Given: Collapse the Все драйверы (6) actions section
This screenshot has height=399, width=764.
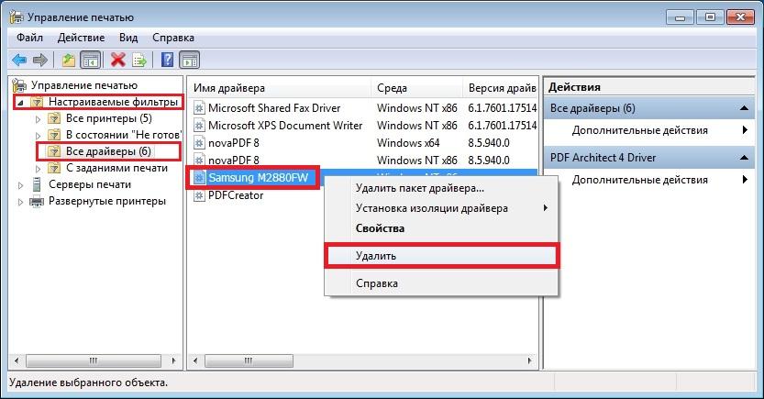Looking at the screenshot, I should (x=747, y=108).
